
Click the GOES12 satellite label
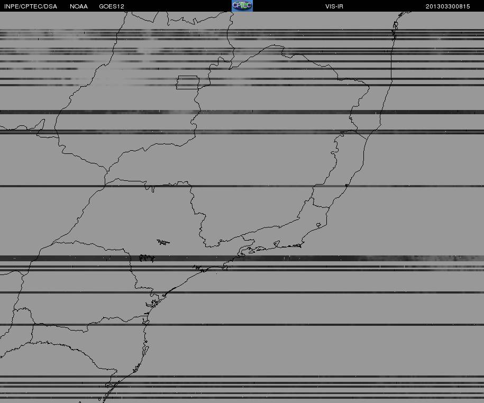(x=112, y=6)
